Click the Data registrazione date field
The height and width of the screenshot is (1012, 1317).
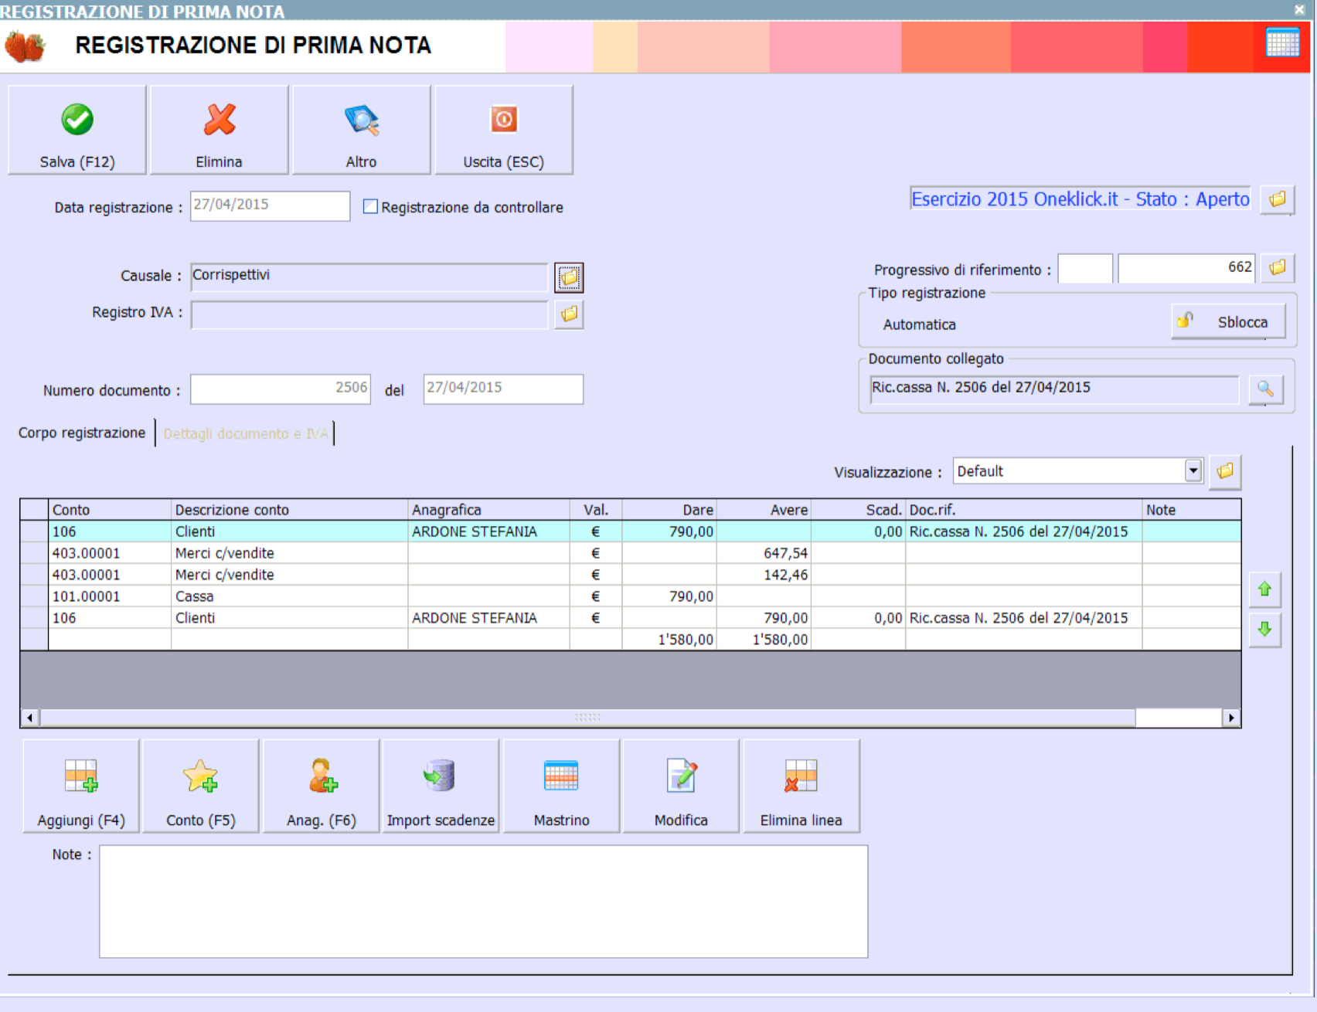click(270, 205)
